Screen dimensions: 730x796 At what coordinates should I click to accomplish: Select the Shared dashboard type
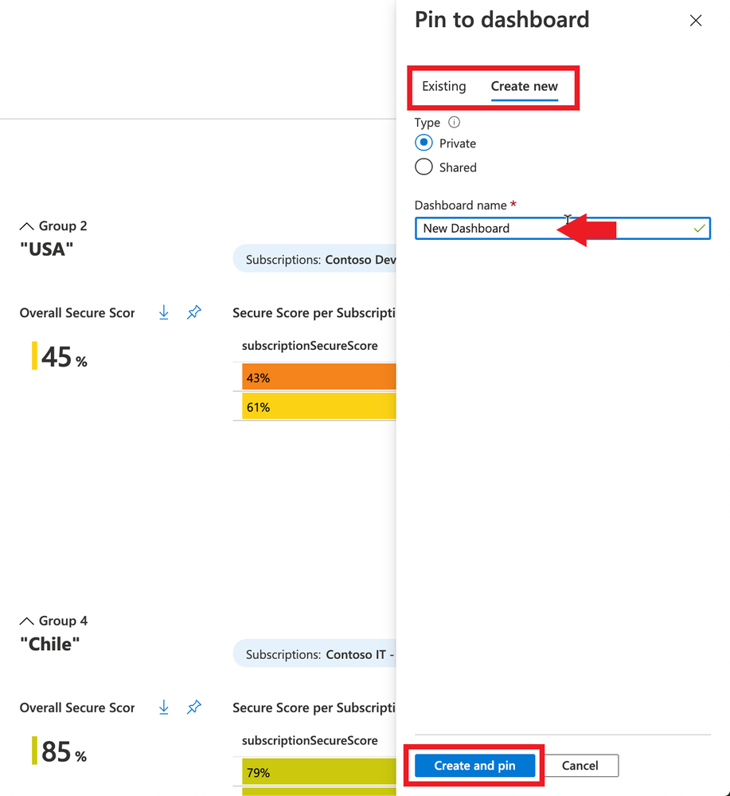(x=424, y=167)
